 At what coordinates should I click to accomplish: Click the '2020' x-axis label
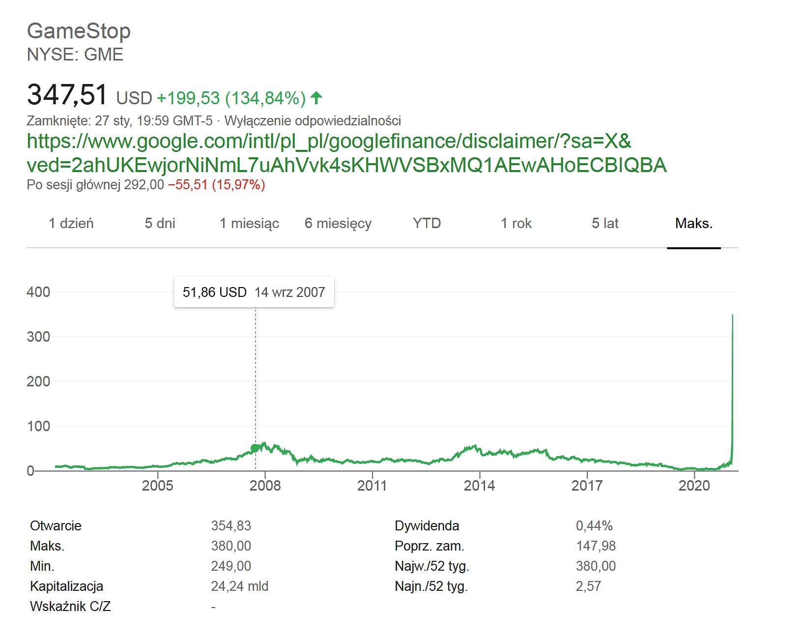694,486
